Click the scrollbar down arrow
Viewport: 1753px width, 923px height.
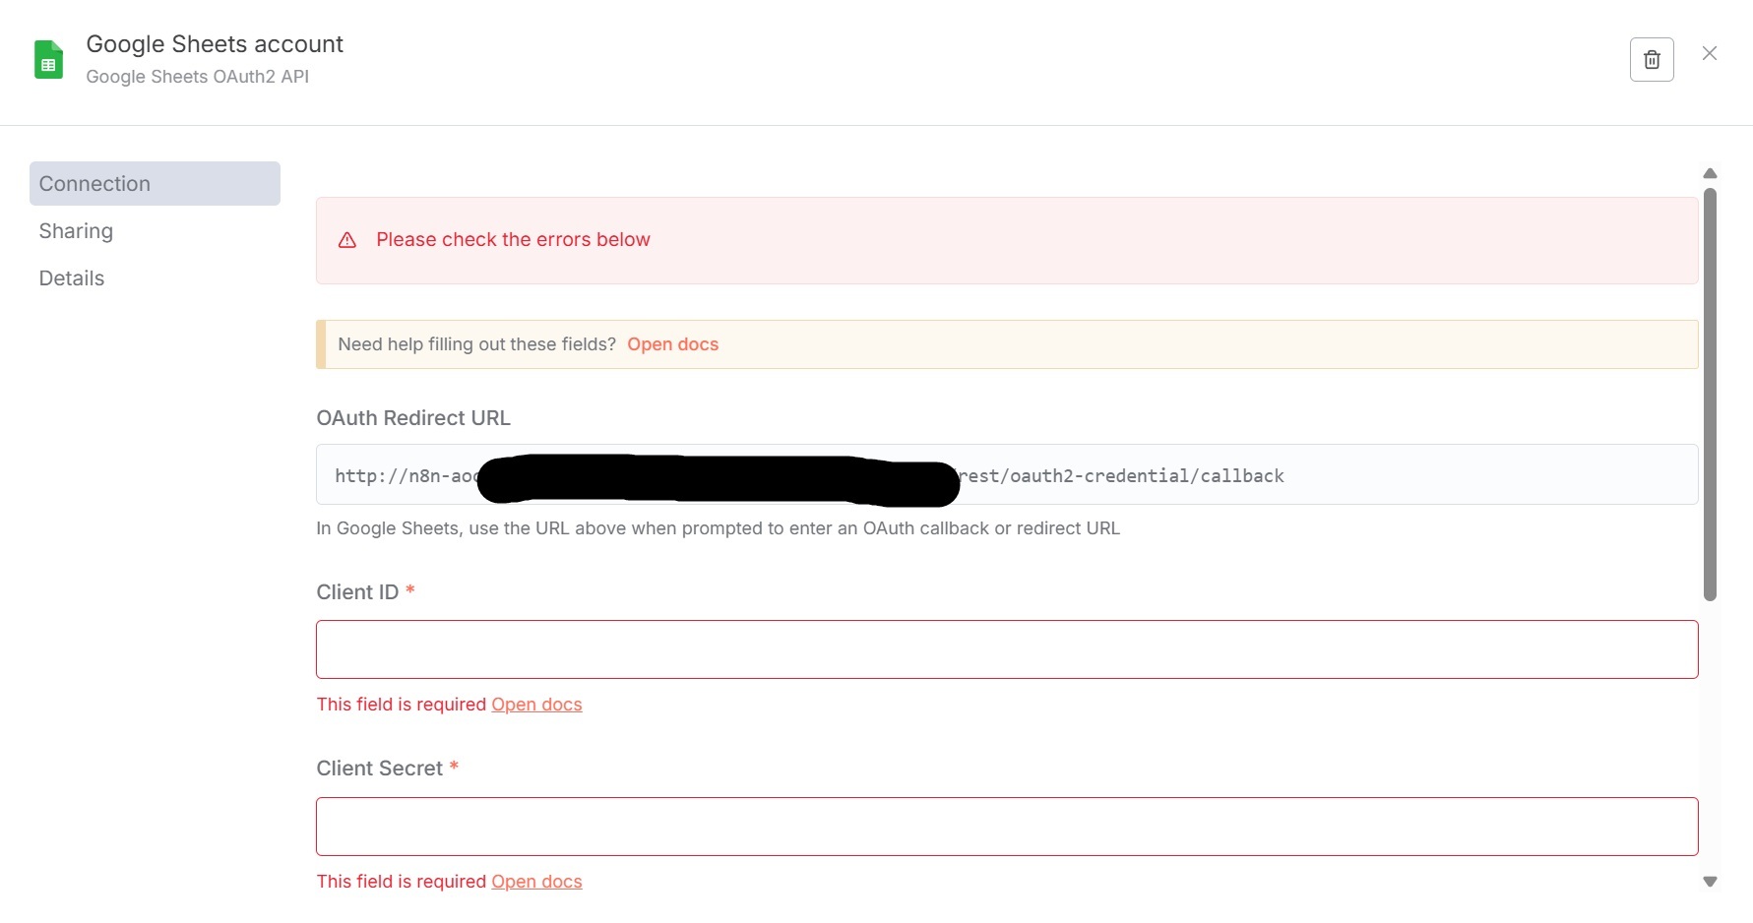tap(1710, 882)
